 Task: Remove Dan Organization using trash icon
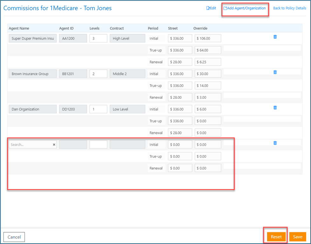point(275,108)
